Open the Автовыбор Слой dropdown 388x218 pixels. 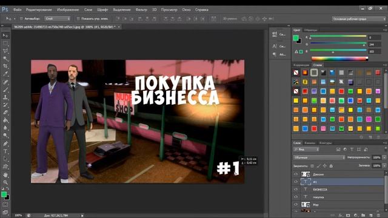pyautogui.click(x=58, y=19)
